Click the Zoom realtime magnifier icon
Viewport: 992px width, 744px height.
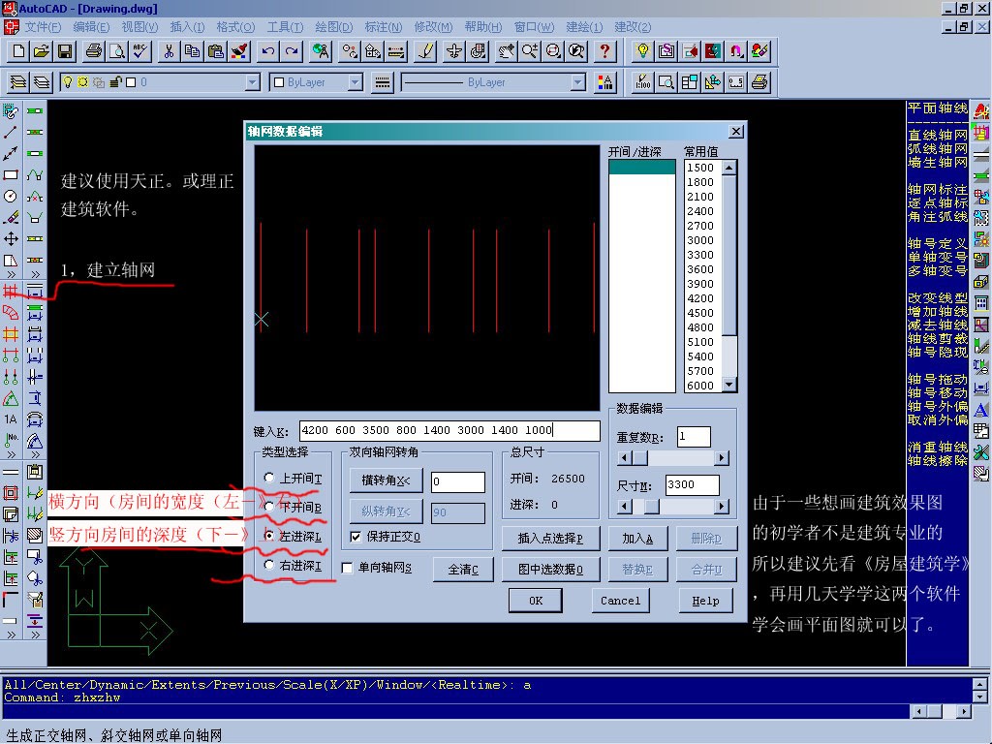(x=530, y=51)
